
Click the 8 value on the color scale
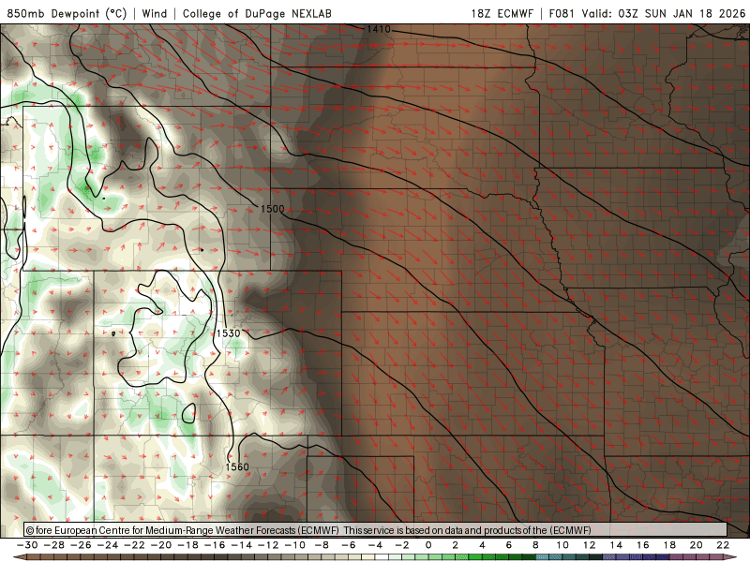click(535, 545)
